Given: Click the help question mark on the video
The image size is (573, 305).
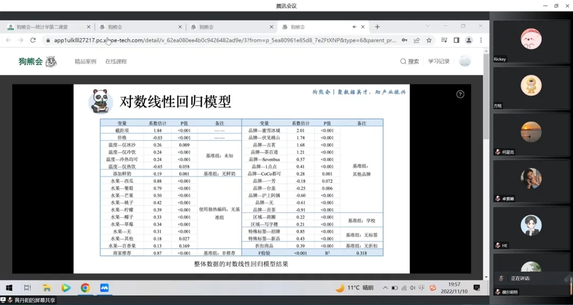Looking at the screenshot, I should (460, 94).
